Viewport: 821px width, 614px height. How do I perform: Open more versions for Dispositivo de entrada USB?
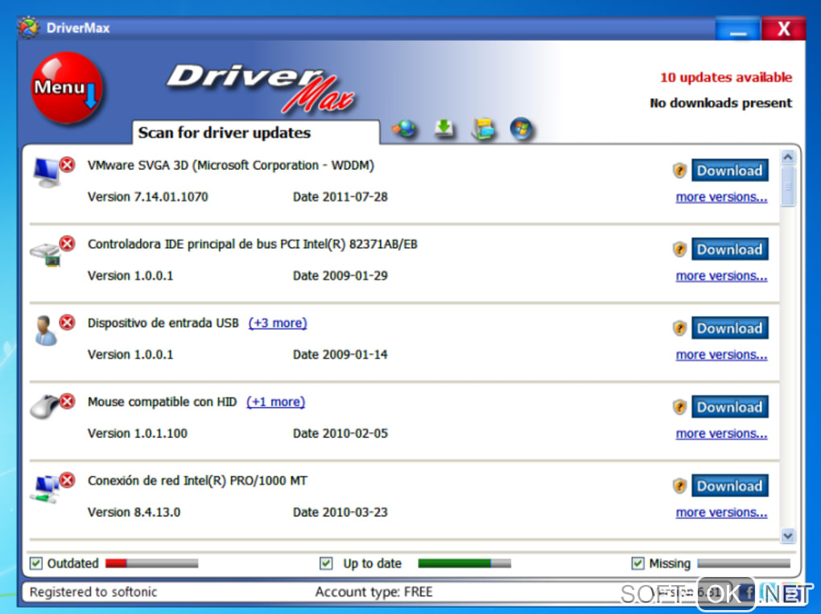[721, 355]
